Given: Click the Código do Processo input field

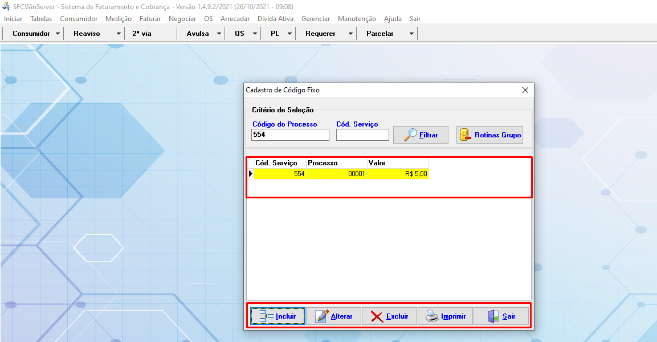Looking at the screenshot, I should point(290,135).
